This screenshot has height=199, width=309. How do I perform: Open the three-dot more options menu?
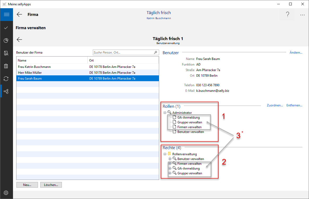302,15
